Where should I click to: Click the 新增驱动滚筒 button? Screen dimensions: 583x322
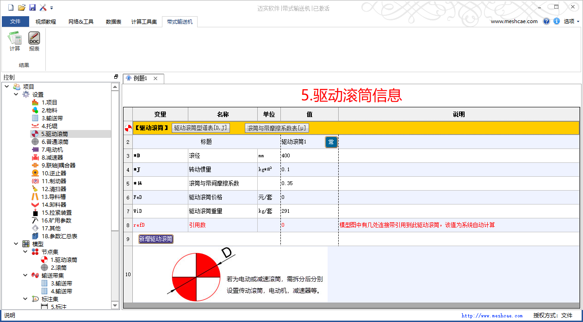[156, 239]
